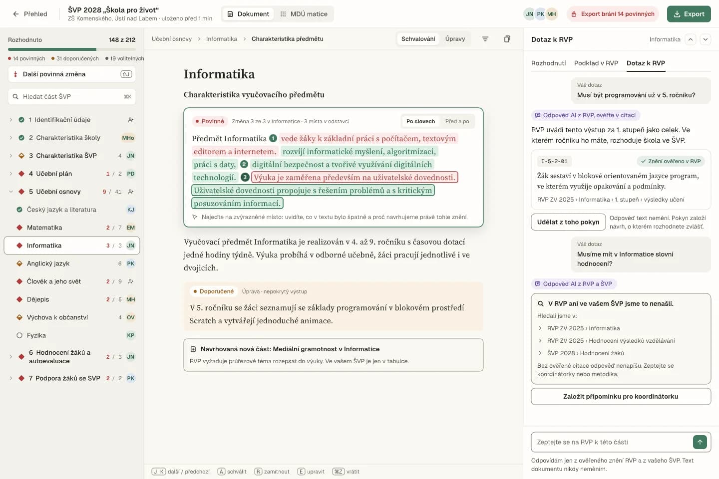The width and height of the screenshot is (719, 479).
Task: Click the assign-person icon on Učební osnovy
Action: click(131, 192)
